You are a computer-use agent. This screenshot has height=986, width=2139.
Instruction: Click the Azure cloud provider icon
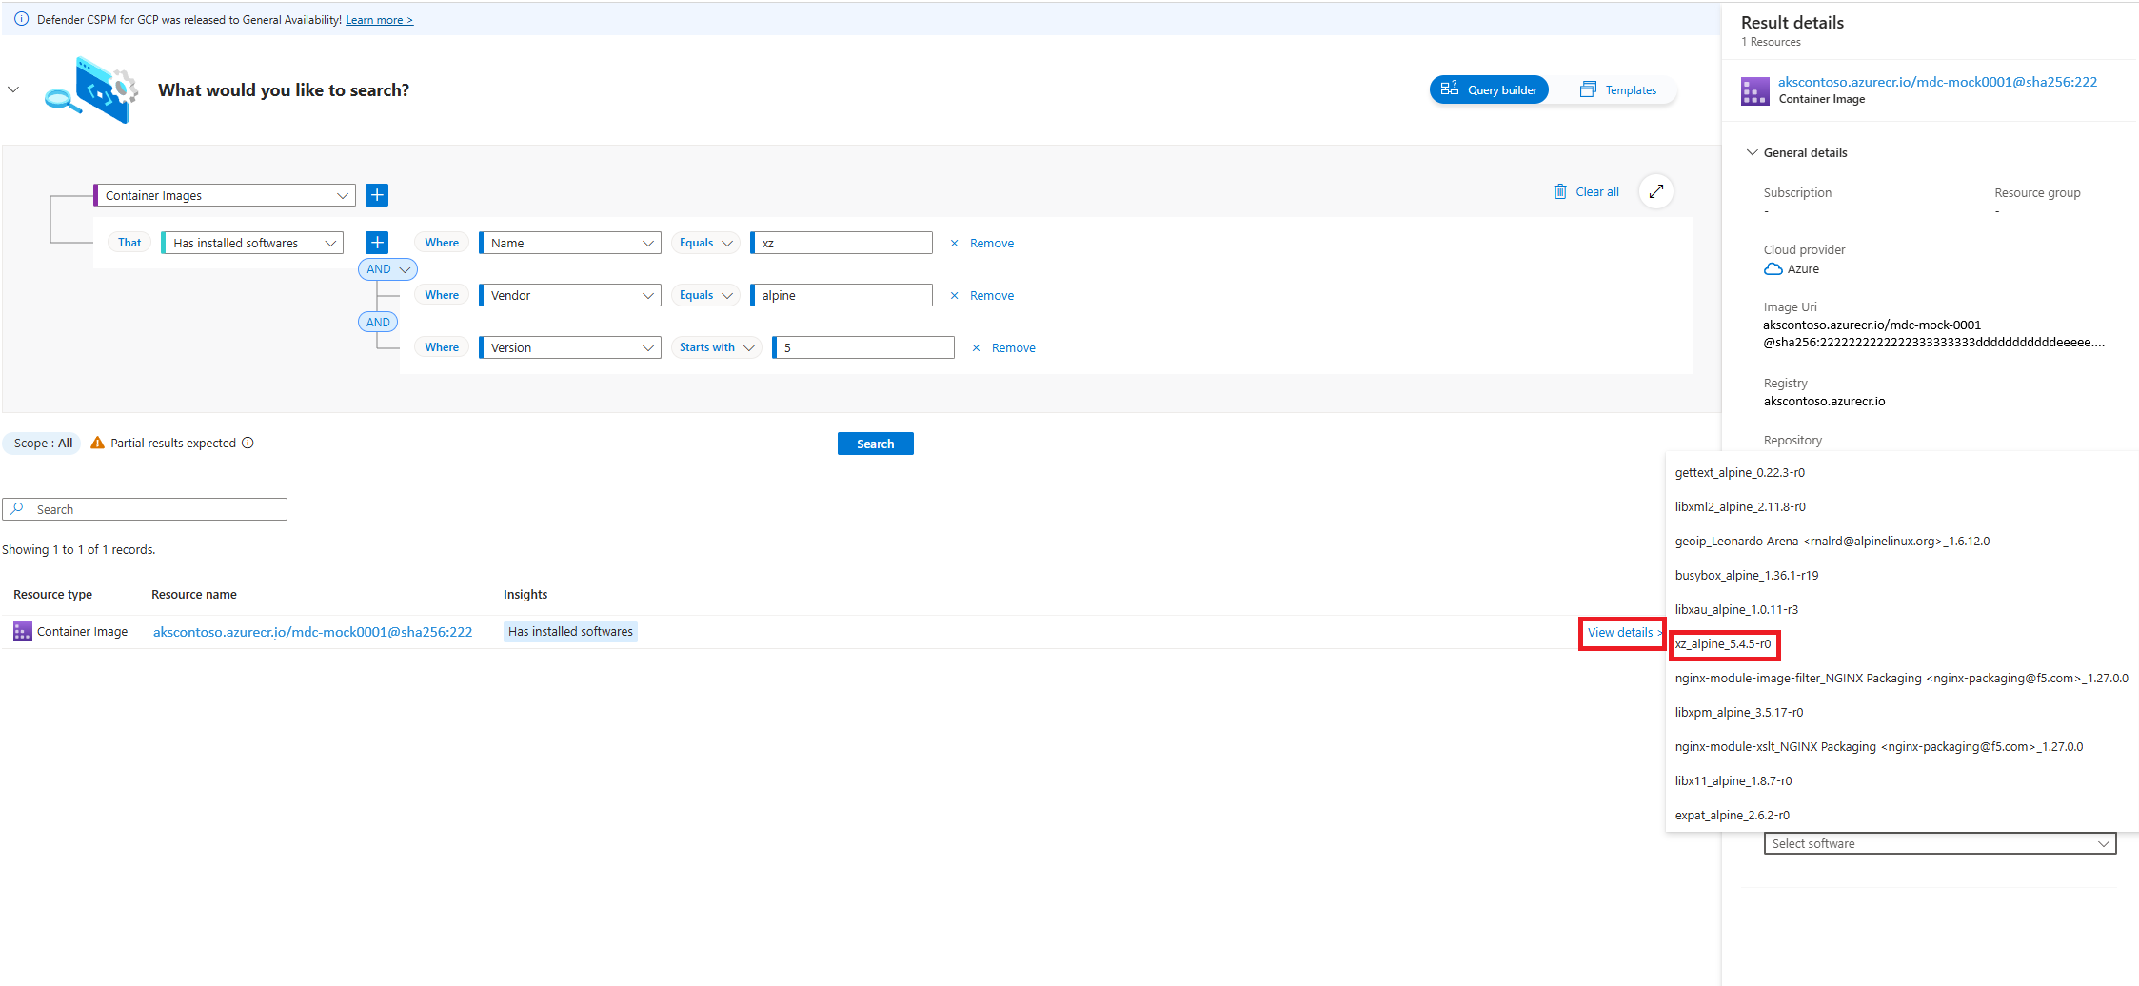pyautogui.click(x=1773, y=268)
